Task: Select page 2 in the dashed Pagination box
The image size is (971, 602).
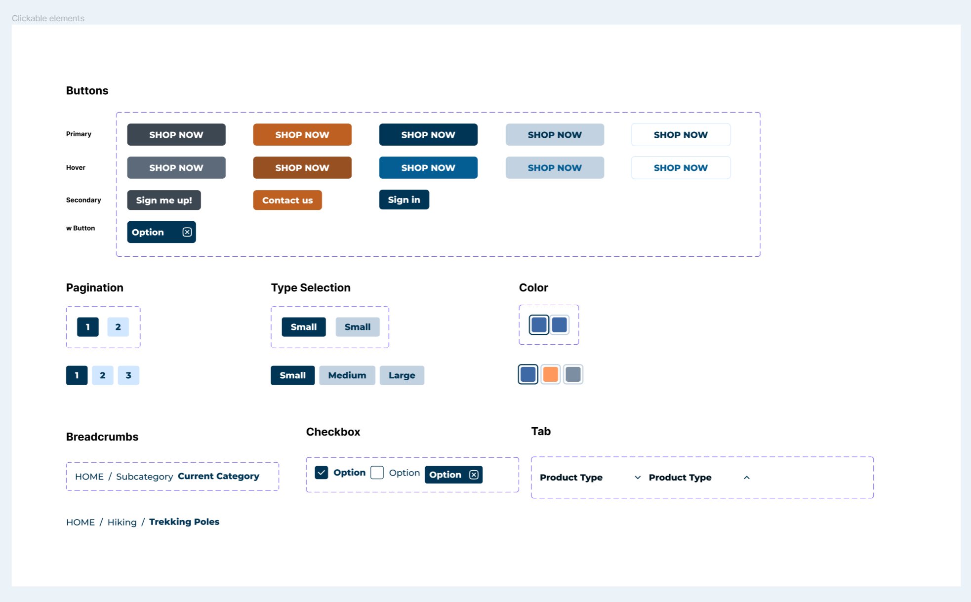Action: (x=118, y=327)
